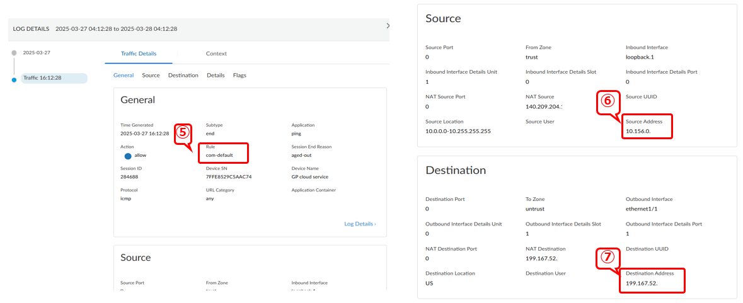The width and height of the screenshot is (743, 303).
Task: Click the URL Category value any
Action: [x=210, y=198]
